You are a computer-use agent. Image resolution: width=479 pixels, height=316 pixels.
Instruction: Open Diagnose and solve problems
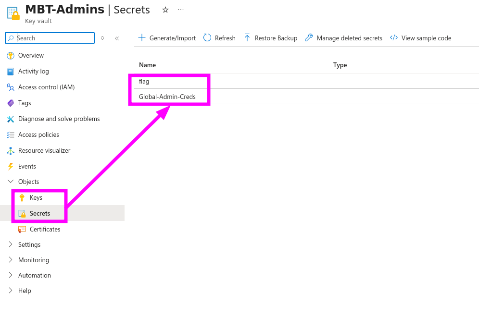pos(59,119)
